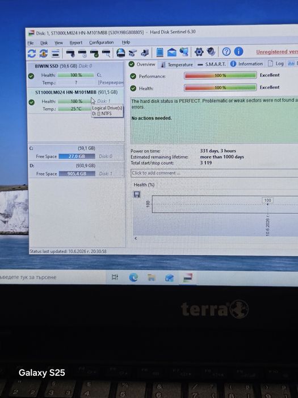The height and width of the screenshot is (398, 298).
Task: Open File Explorer from the taskbar
Action: tap(152, 277)
